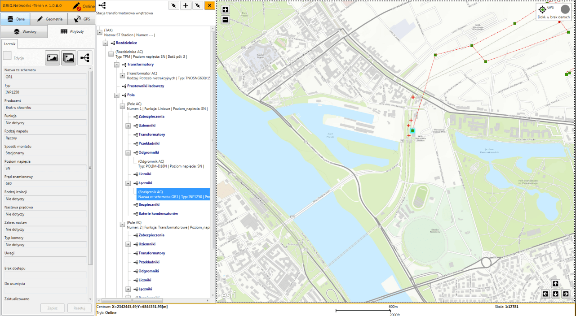
Task: Select the first Zabezpieczenia tree item
Action: [x=151, y=117]
